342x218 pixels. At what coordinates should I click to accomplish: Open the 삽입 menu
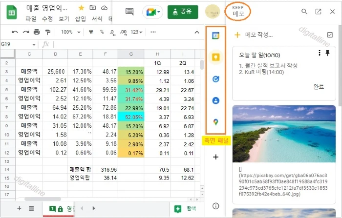click(x=81, y=19)
